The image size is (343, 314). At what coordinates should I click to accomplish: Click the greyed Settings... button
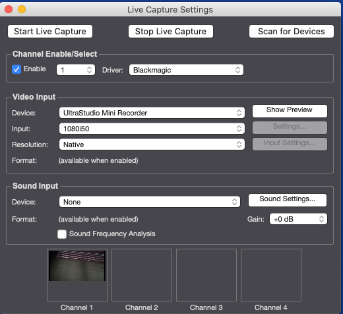point(290,127)
